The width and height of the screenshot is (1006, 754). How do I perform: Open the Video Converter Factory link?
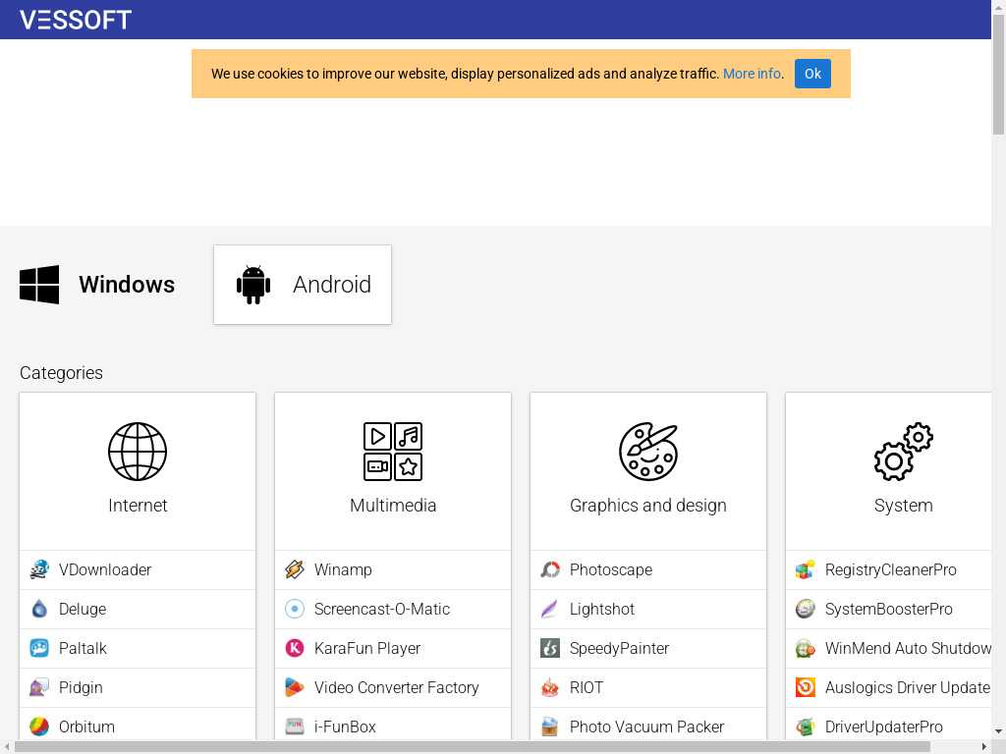point(393,687)
